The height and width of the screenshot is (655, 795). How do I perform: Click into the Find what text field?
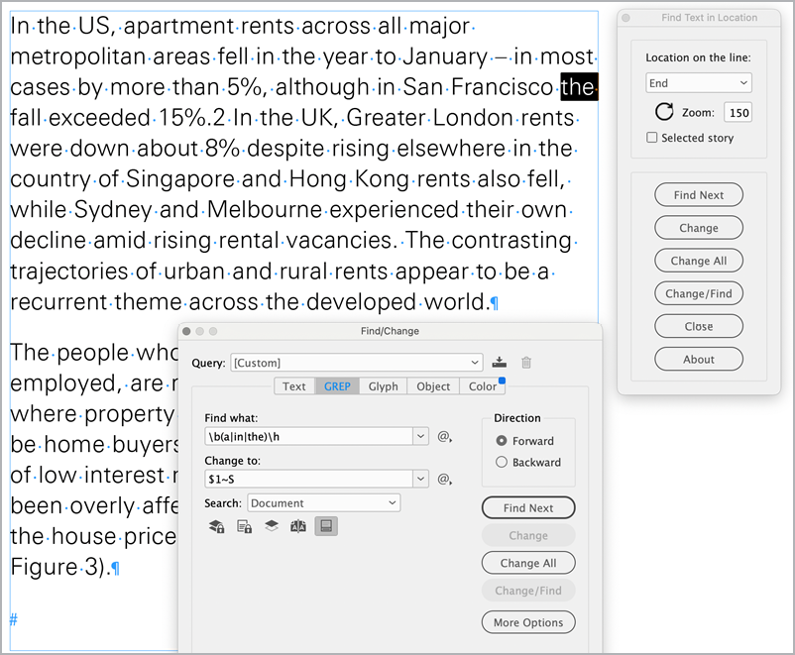[x=308, y=436]
